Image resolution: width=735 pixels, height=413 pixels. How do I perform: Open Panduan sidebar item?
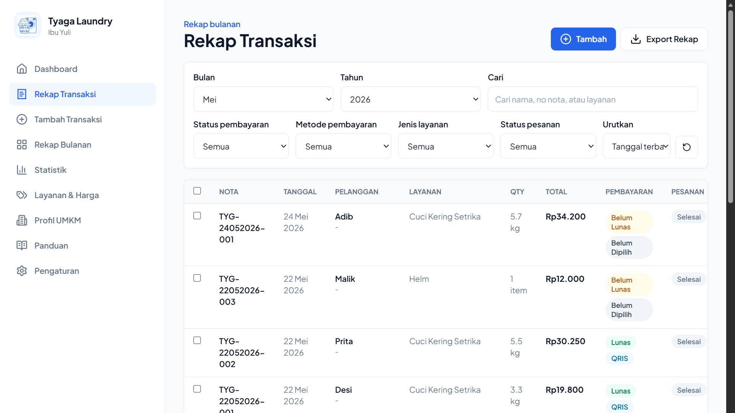tap(82, 246)
